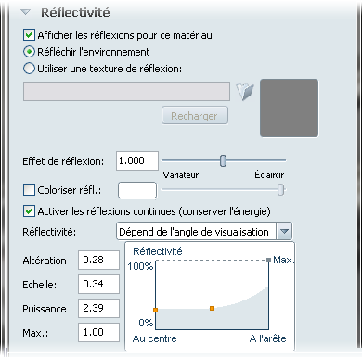Open the Réflectivité dropdown arrow
The width and height of the screenshot is (362, 357).
pos(284,231)
